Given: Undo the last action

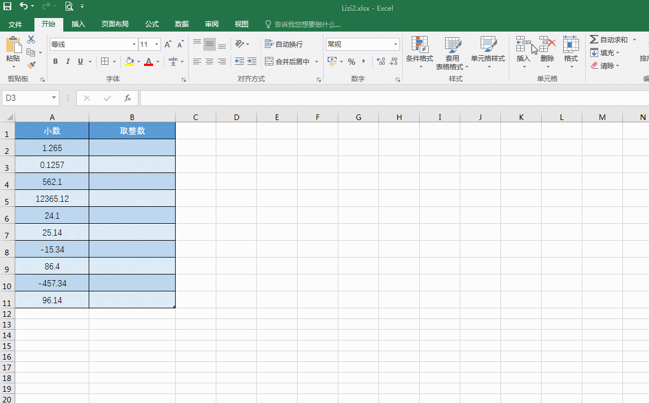Looking at the screenshot, I should [24, 6].
